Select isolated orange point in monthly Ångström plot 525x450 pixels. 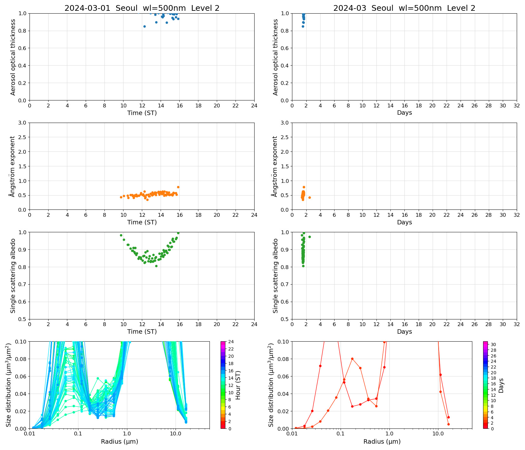pyautogui.click(x=309, y=197)
